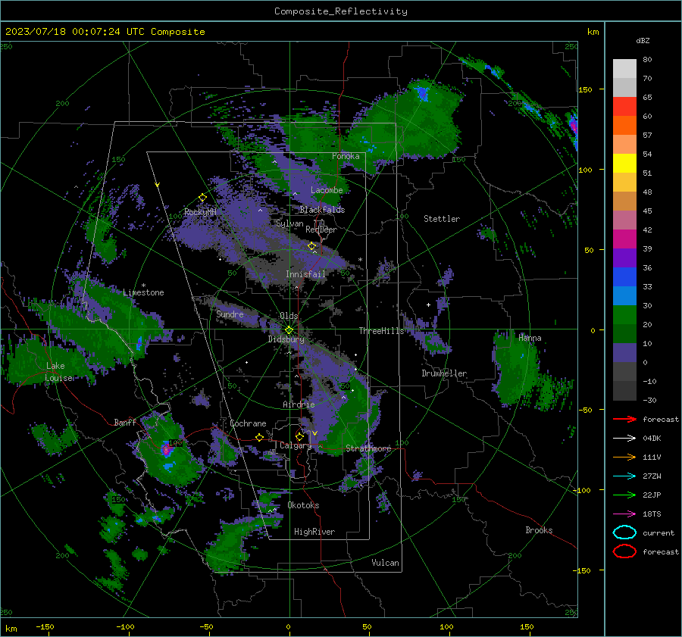Select the slate 0-10 dBZ swatch

[x=624, y=353]
